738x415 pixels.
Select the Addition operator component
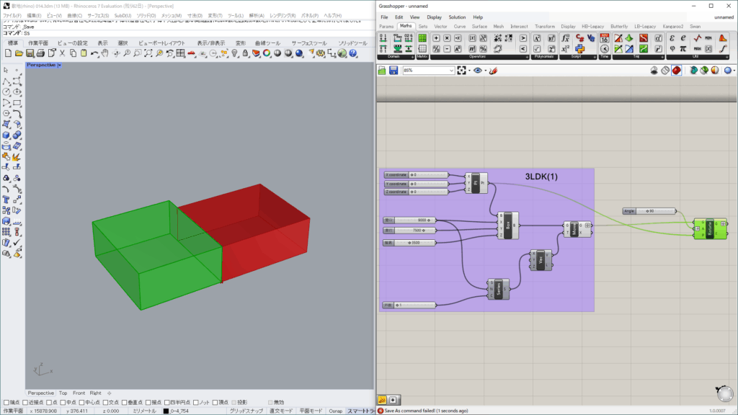point(436,37)
